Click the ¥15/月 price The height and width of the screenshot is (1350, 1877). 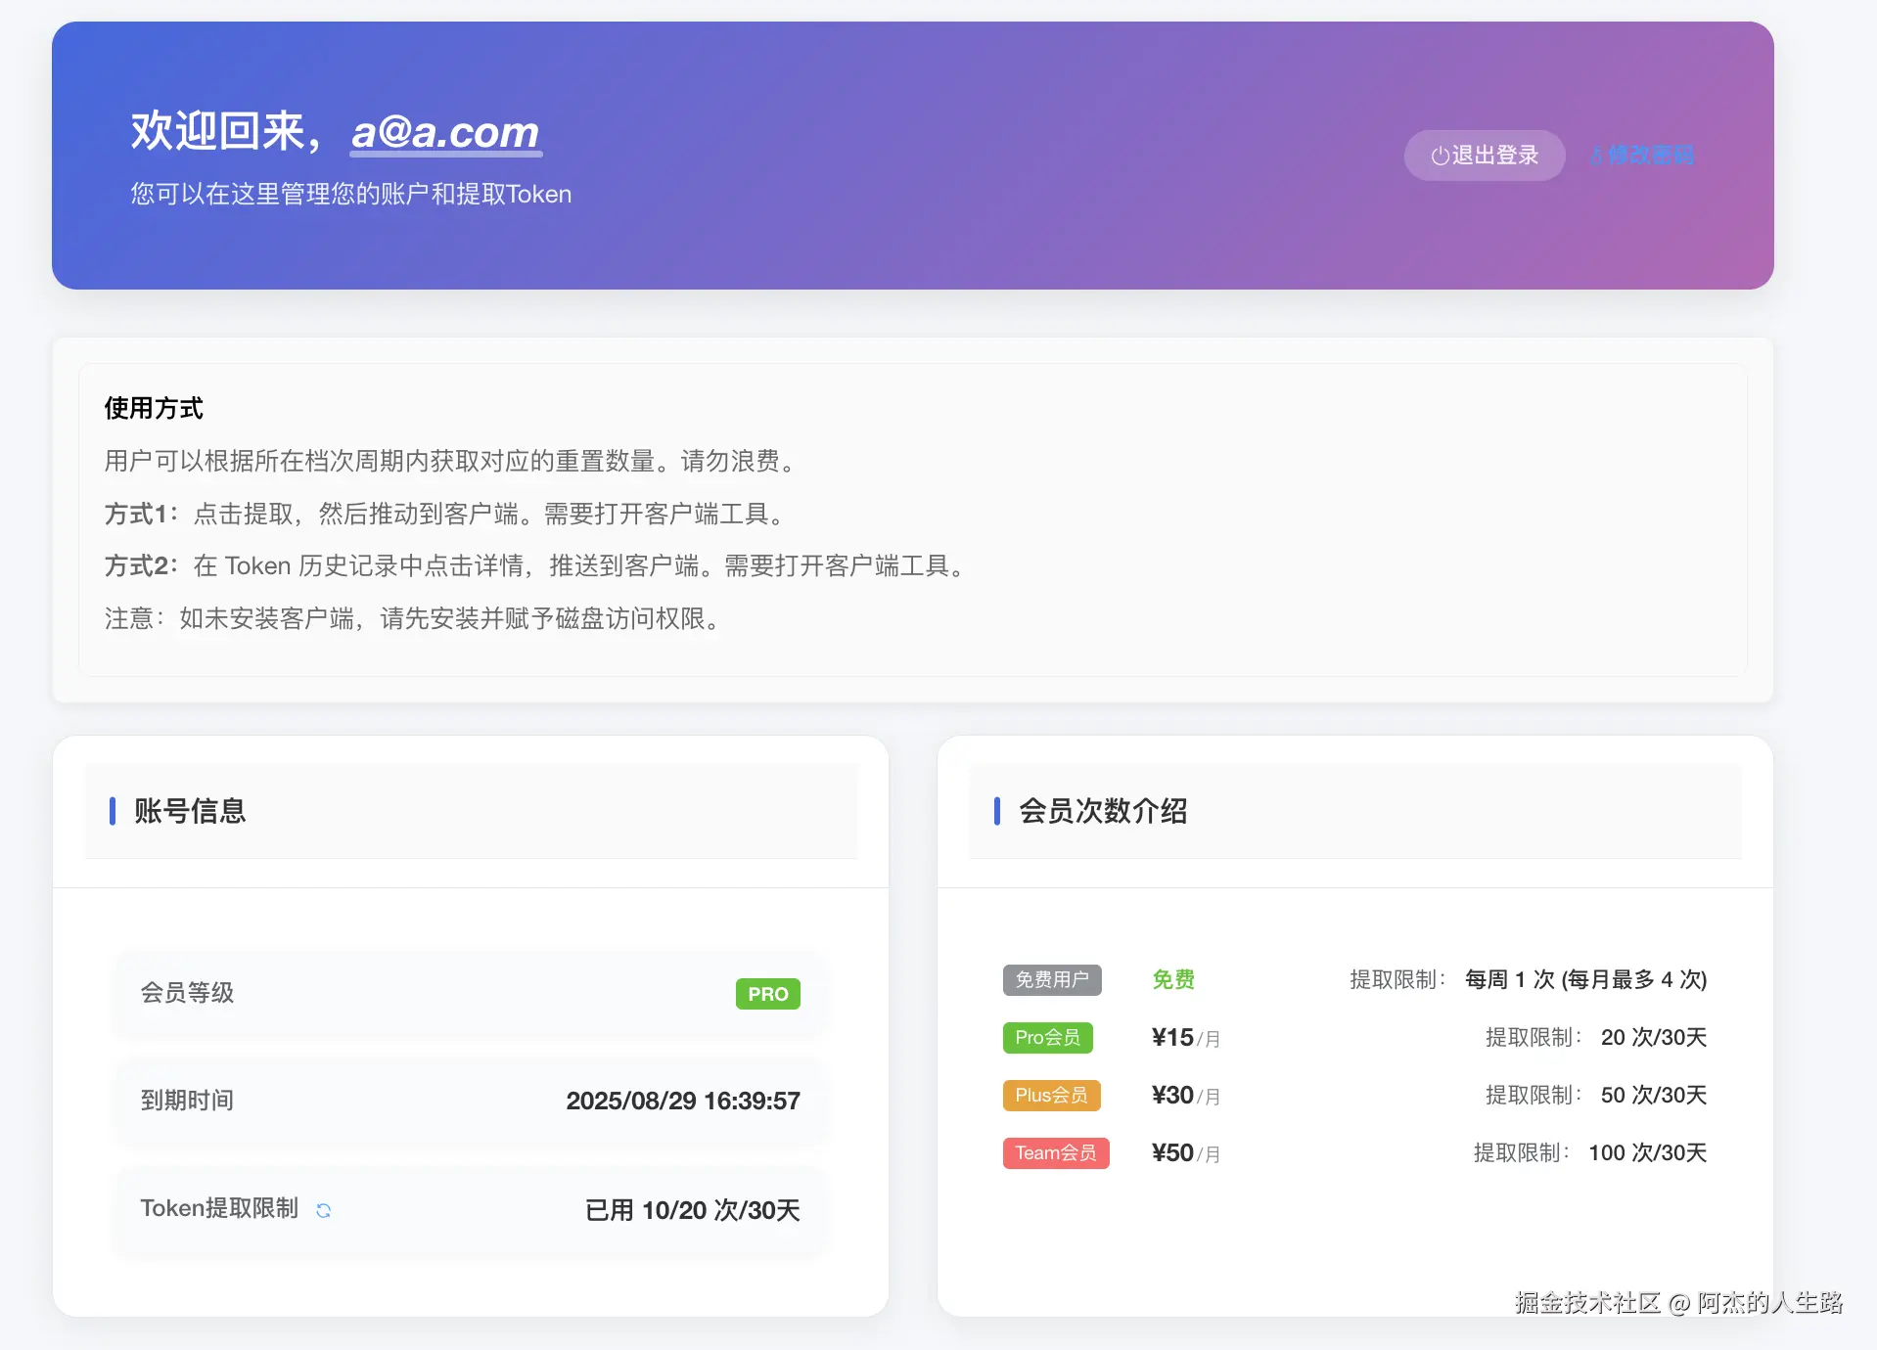(1185, 1037)
